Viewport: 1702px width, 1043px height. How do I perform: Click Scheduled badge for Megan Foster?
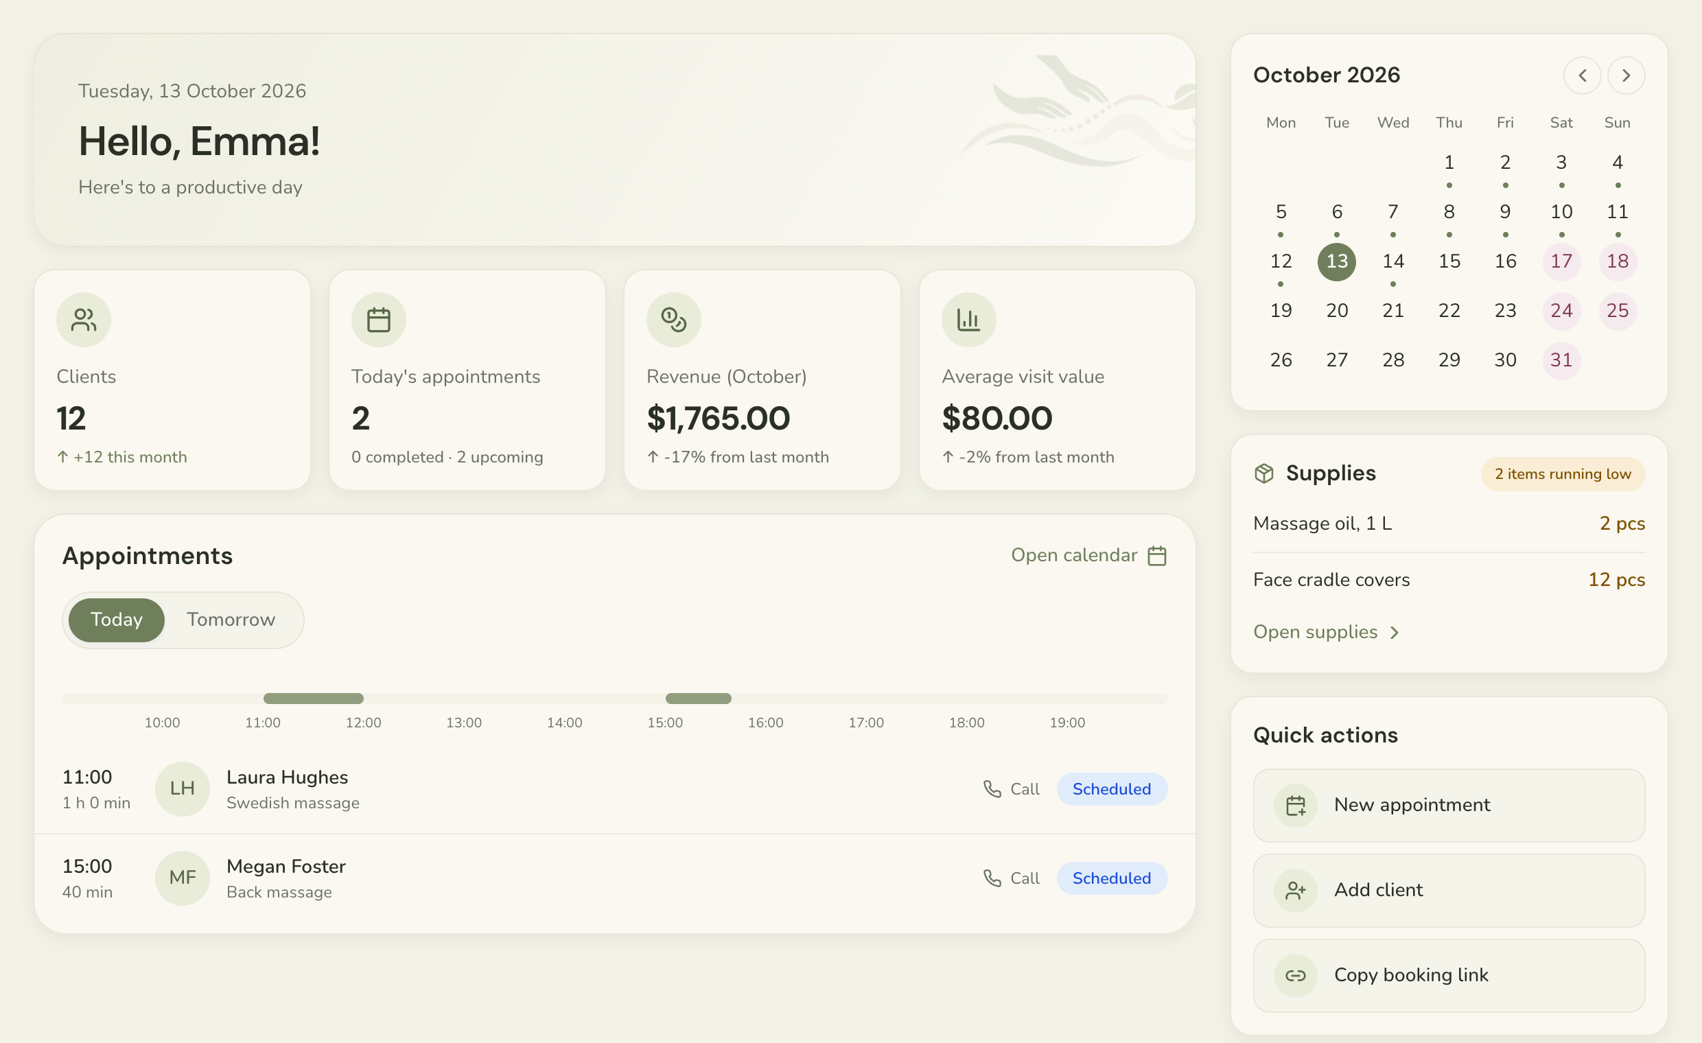pos(1111,878)
